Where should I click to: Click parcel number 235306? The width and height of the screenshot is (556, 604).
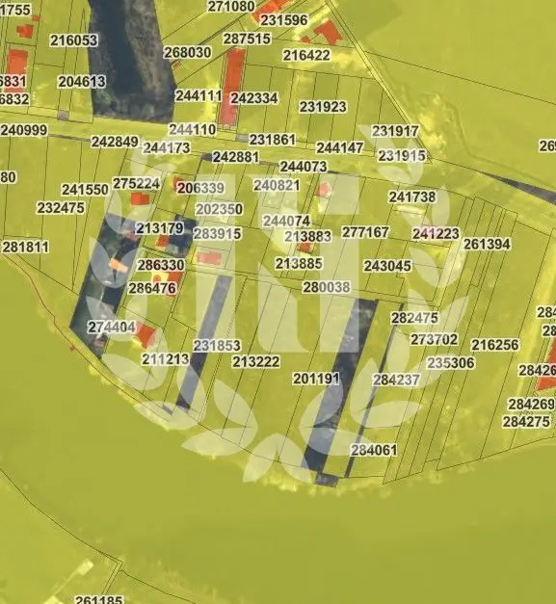click(x=451, y=363)
